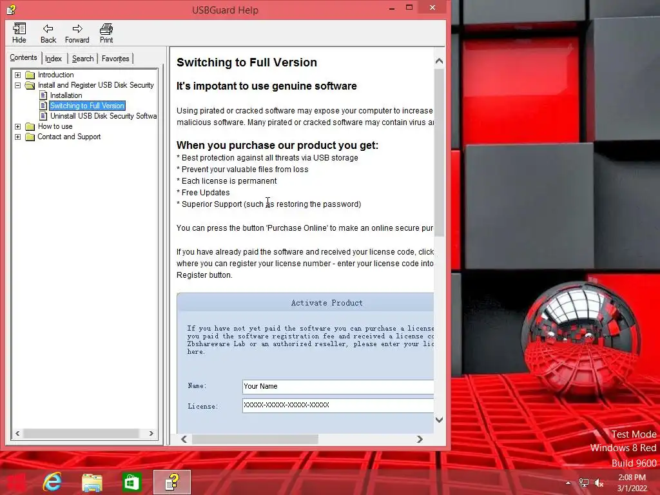Switch to the Search tab
Viewport: 660px width, 495px height.
click(82, 59)
